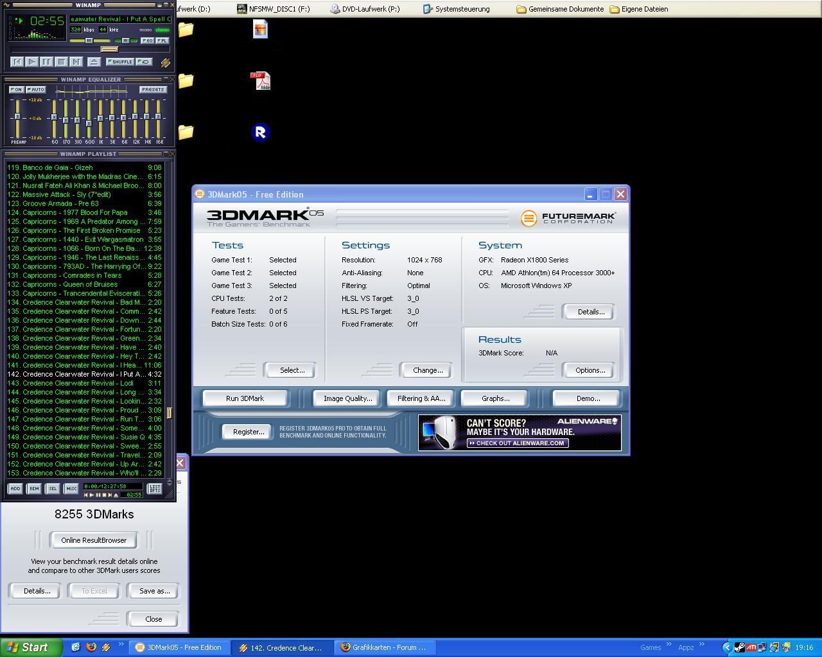This screenshot has height=657, width=822.
Task: Click blue R desktop icon
Action: pyautogui.click(x=260, y=132)
